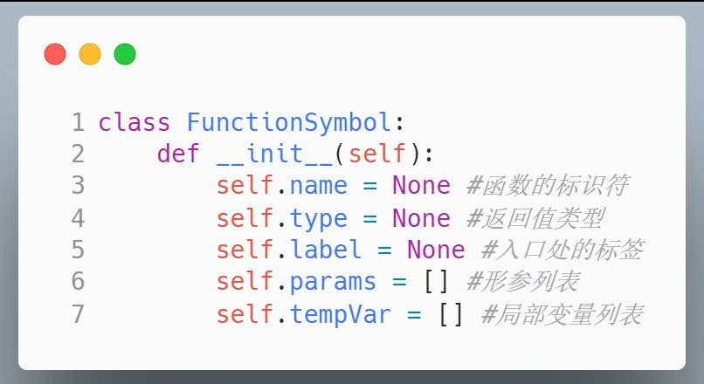Select the FunctionSymbol class name

290,122
